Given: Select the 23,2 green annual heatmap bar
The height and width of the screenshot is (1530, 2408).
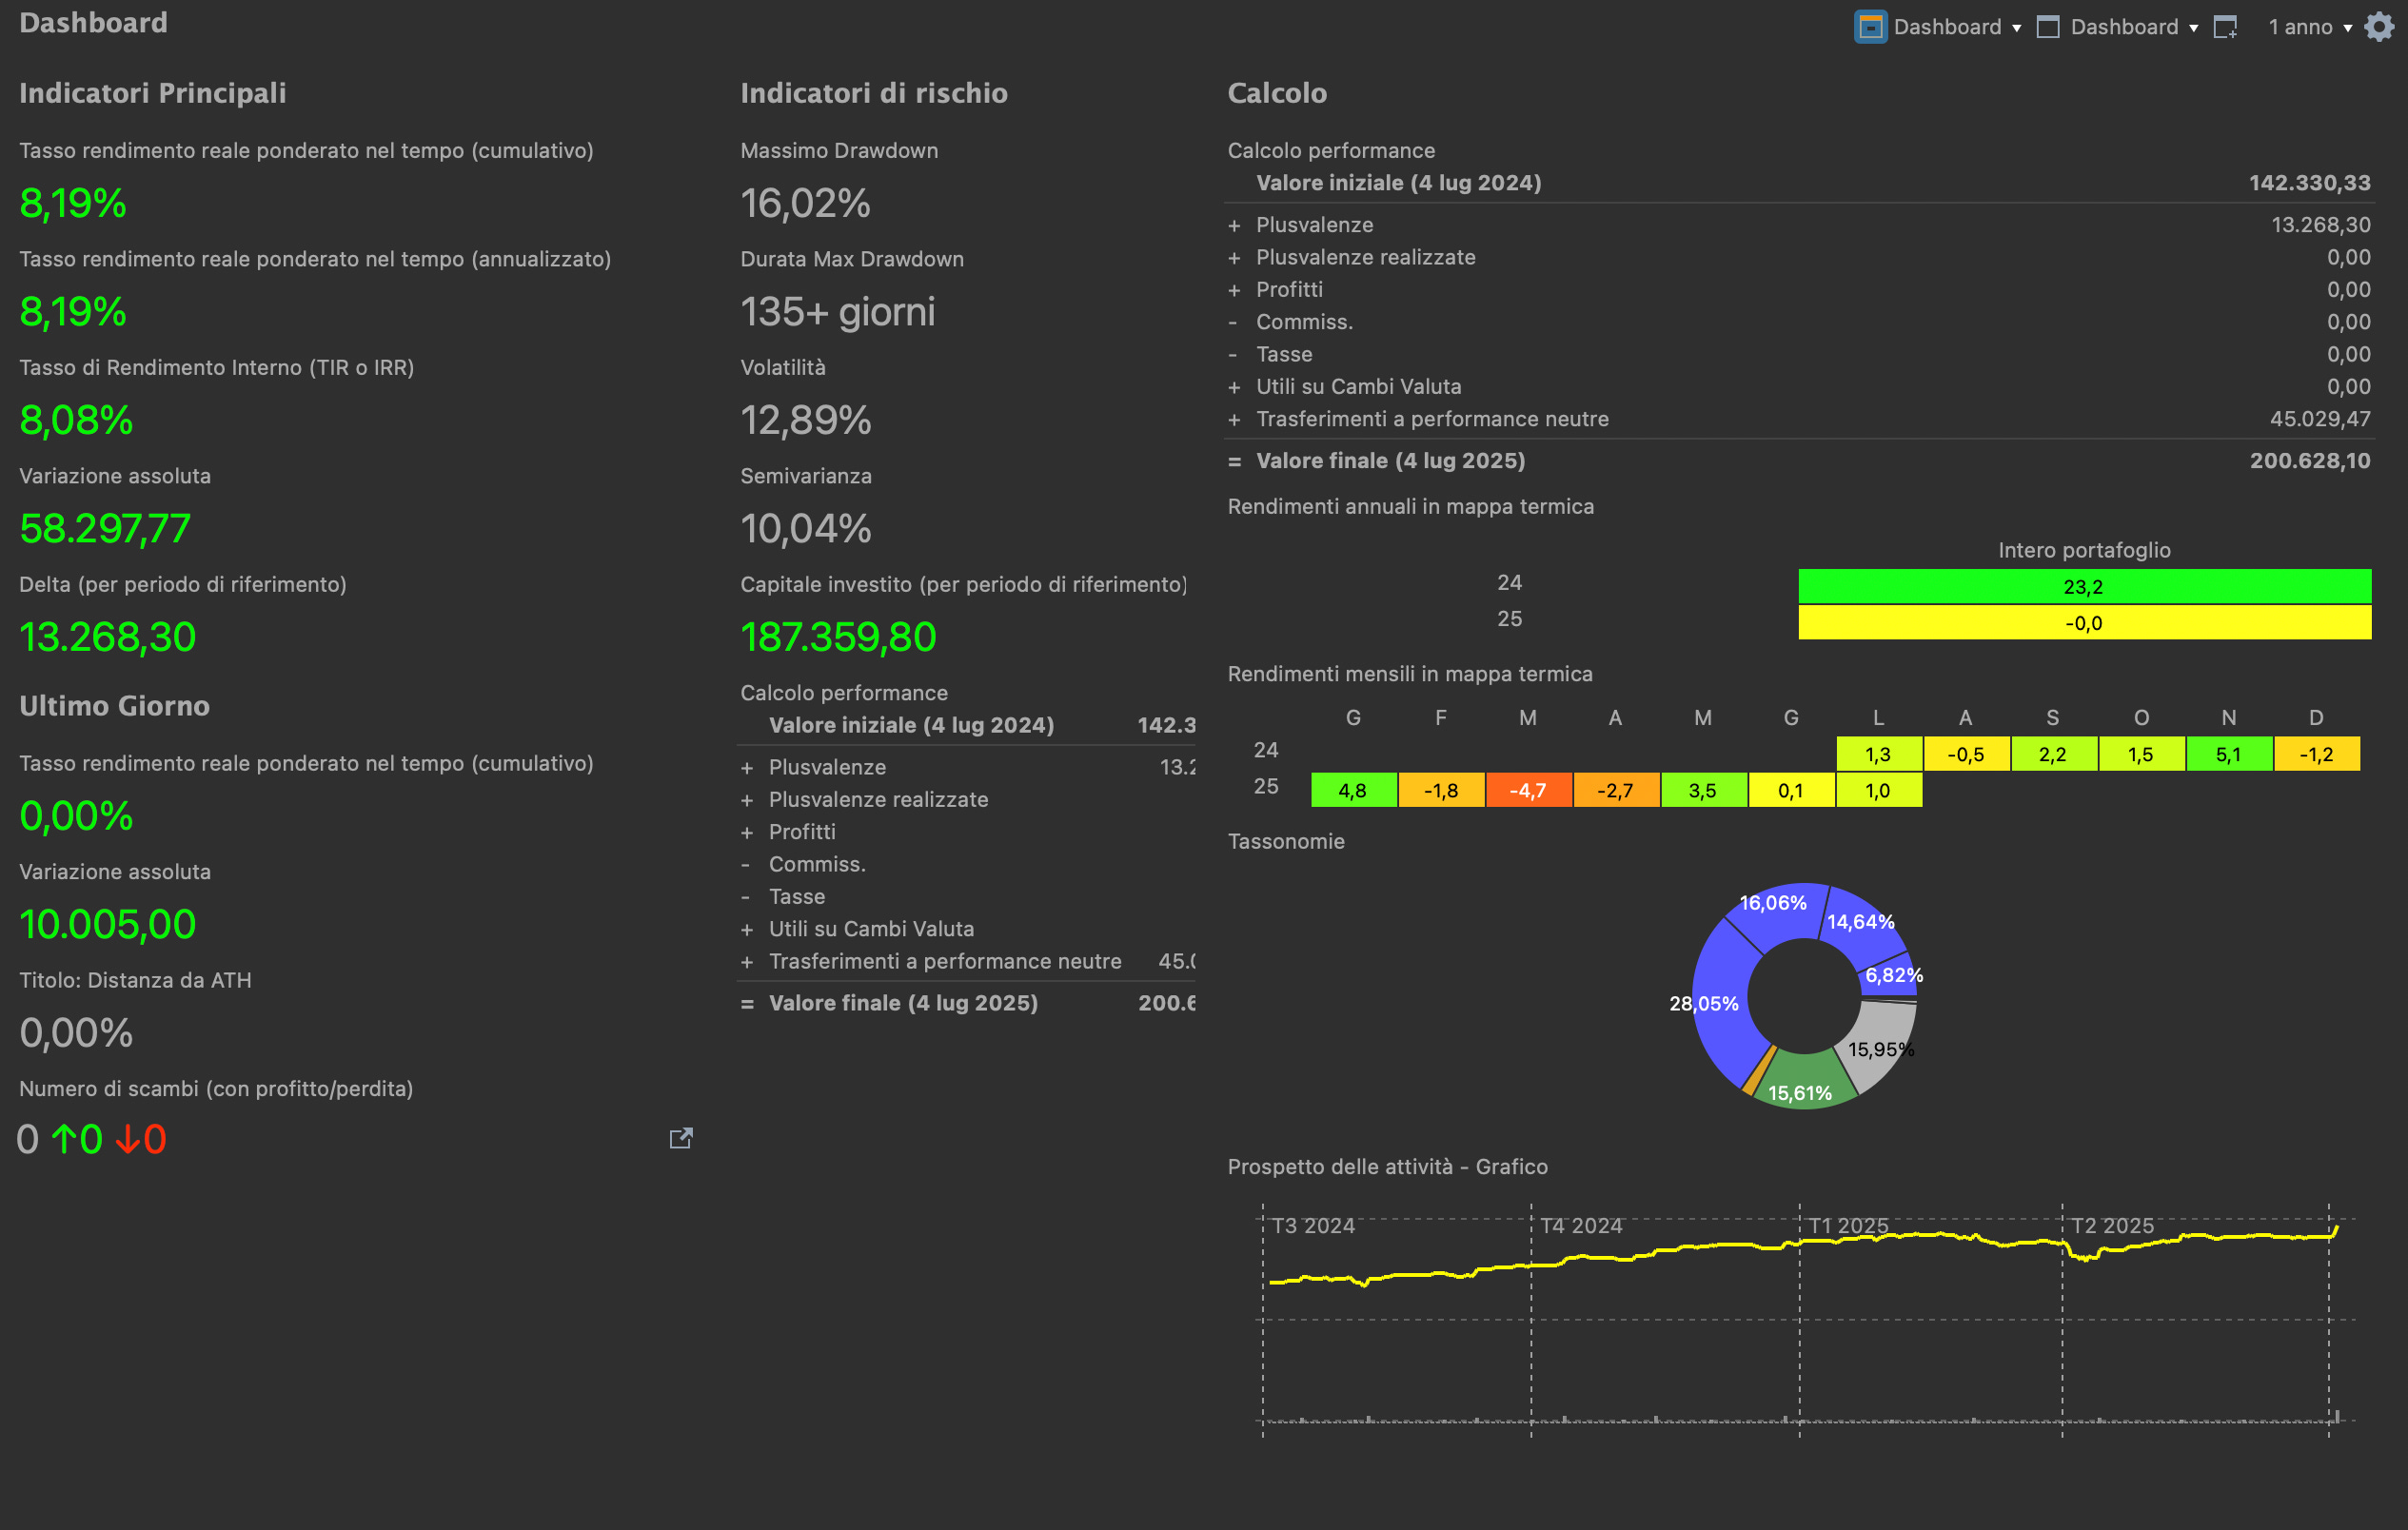Looking at the screenshot, I should click(x=2084, y=587).
